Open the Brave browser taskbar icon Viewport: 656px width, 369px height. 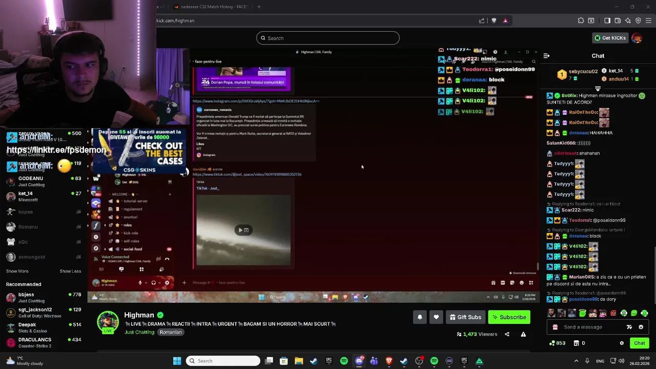(389, 361)
